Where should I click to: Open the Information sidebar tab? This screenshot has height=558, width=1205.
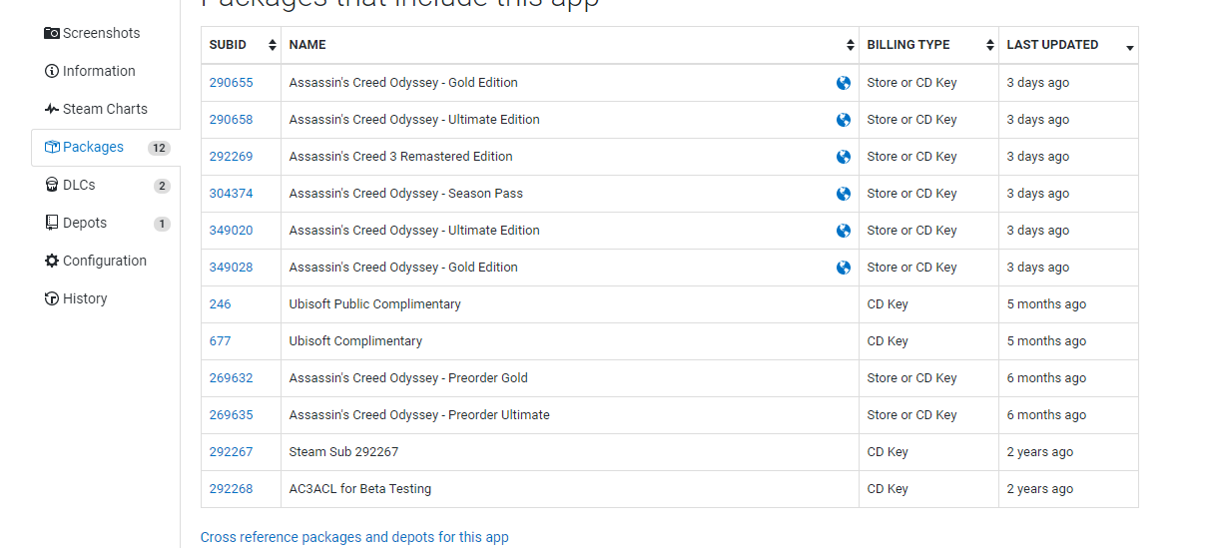(106, 71)
